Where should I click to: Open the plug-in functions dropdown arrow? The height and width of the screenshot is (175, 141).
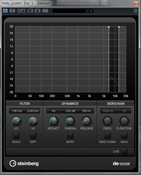click(135, 10)
